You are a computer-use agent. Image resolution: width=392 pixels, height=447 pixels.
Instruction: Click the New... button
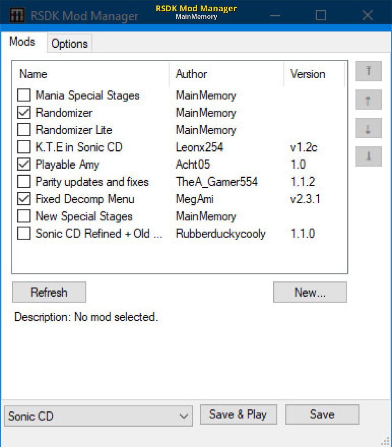click(310, 292)
